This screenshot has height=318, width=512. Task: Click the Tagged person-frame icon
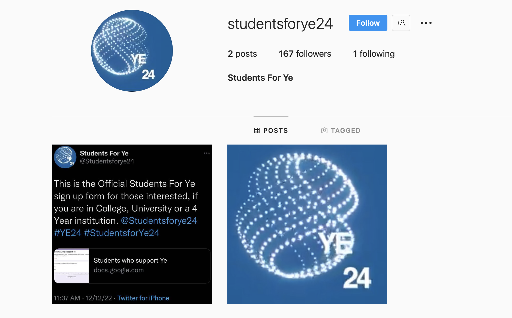tap(324, 131)
